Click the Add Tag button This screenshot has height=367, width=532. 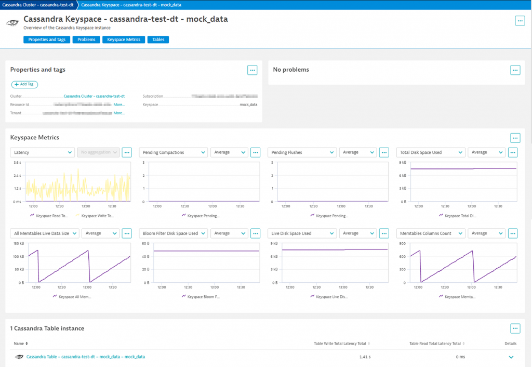(x=24, y=84)
